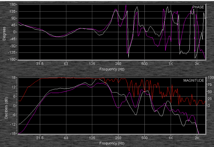Screen dimensions: 214x147
Task: Click the 180 tick on Degrees axis
Action: [x=12, y=5]
